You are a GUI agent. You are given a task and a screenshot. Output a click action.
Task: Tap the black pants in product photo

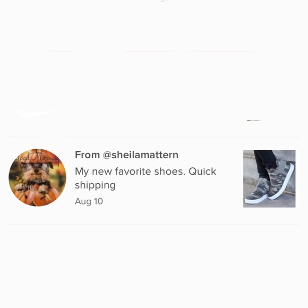pyautogui.click(x=265, y=163)
